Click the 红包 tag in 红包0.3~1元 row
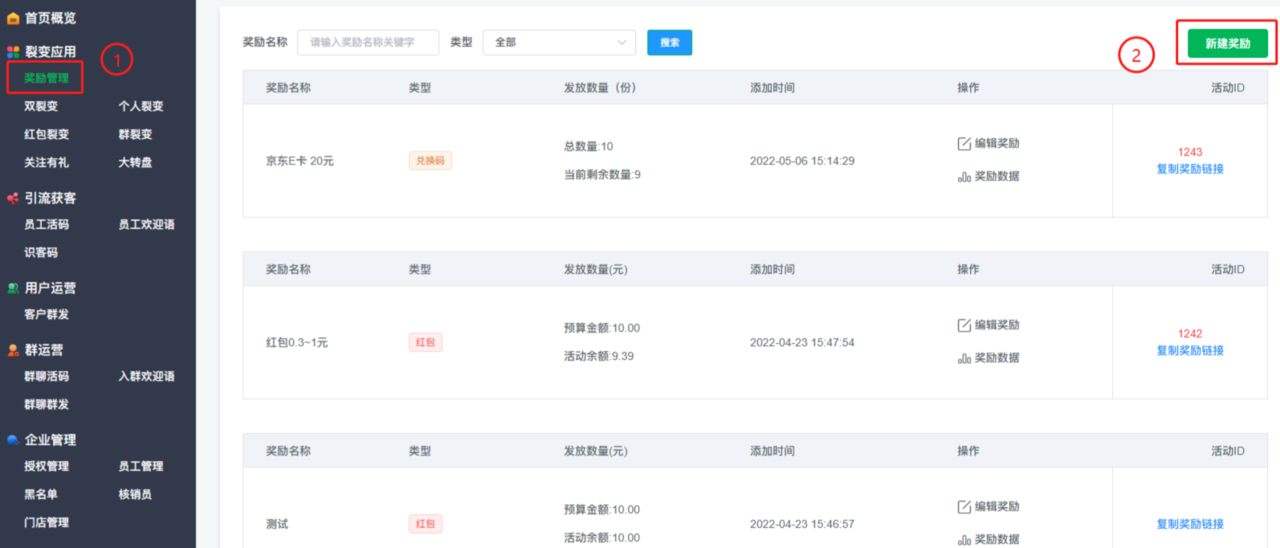This screenshot has height=548, width=1280. pyautogui.click(x=426, y=342)
